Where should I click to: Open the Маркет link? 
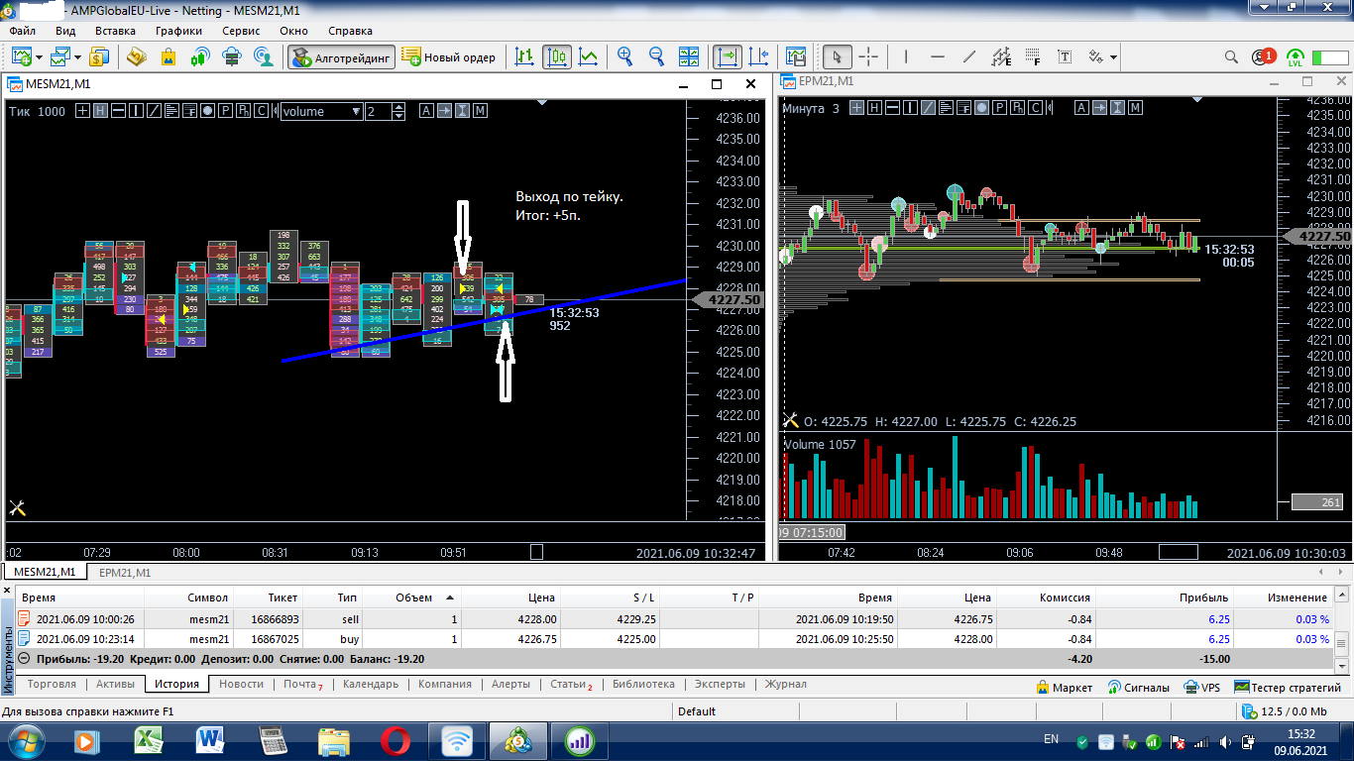click(x=1065, y=687)
